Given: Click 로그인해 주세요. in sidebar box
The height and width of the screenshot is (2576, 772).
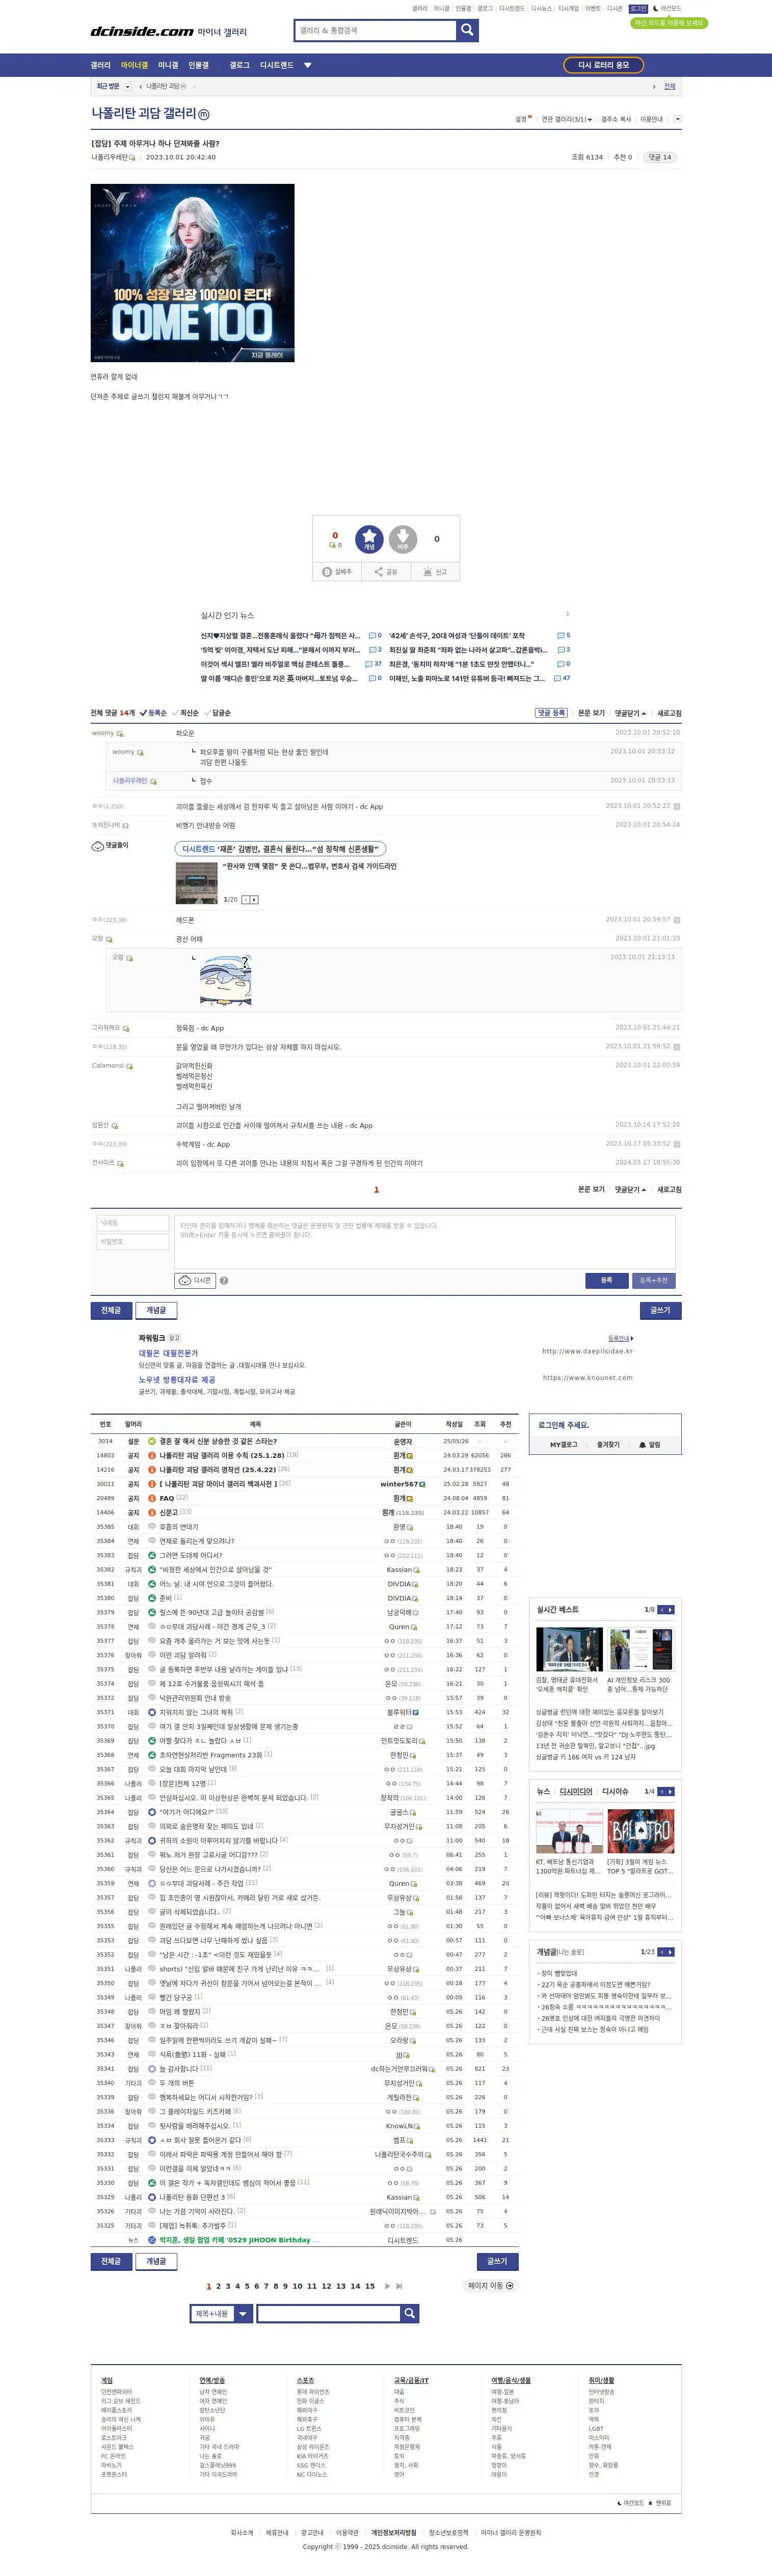Looking at the screenshot, I should (564, 1424).
